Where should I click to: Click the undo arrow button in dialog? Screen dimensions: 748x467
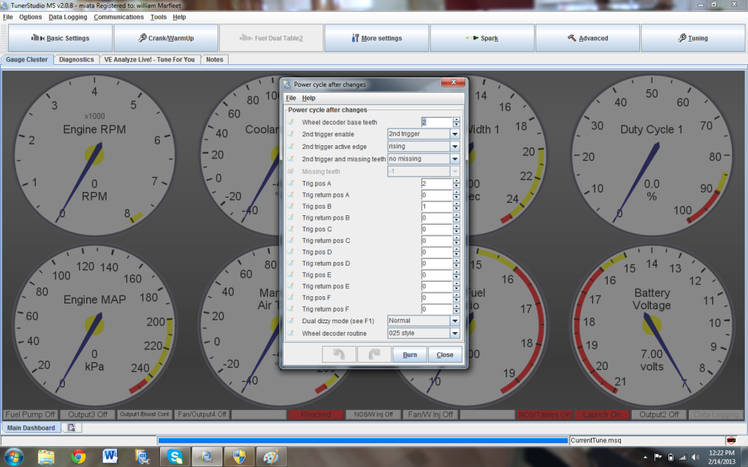[x=339, y=355]
